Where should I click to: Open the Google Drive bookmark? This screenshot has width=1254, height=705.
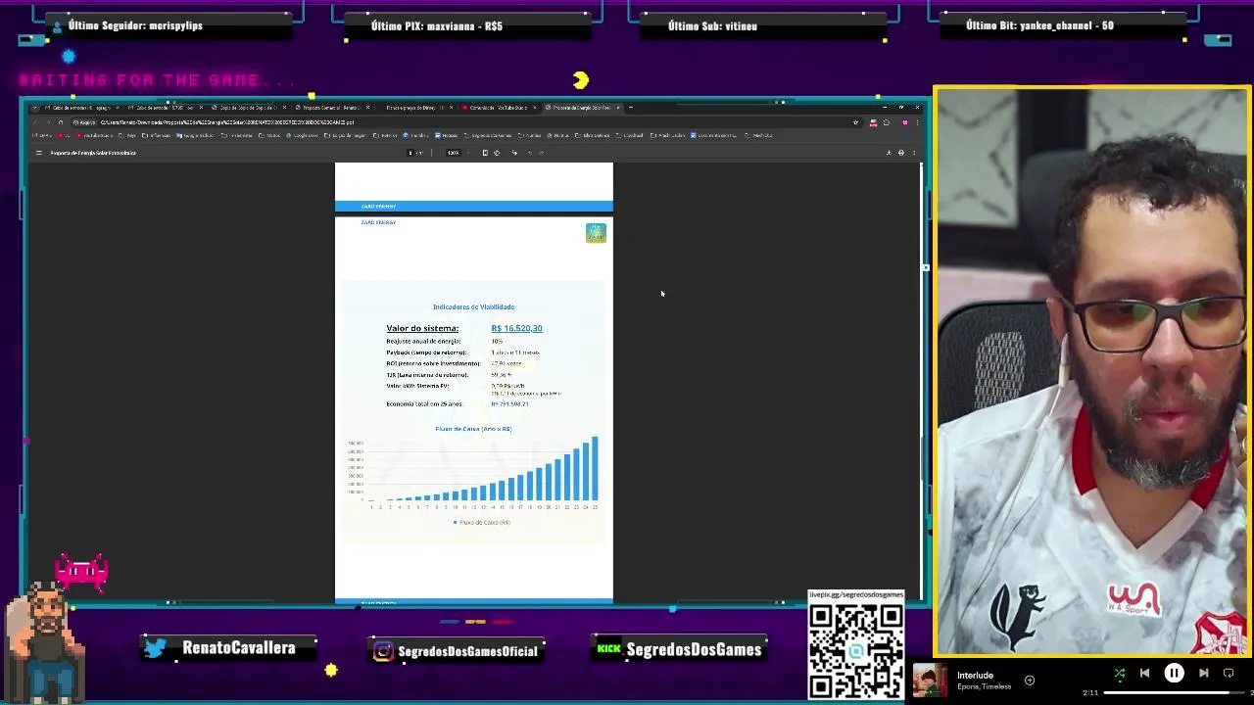(301, 135)
